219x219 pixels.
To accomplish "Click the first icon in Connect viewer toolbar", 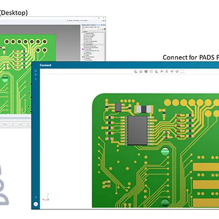I will [x=136, y=71].
